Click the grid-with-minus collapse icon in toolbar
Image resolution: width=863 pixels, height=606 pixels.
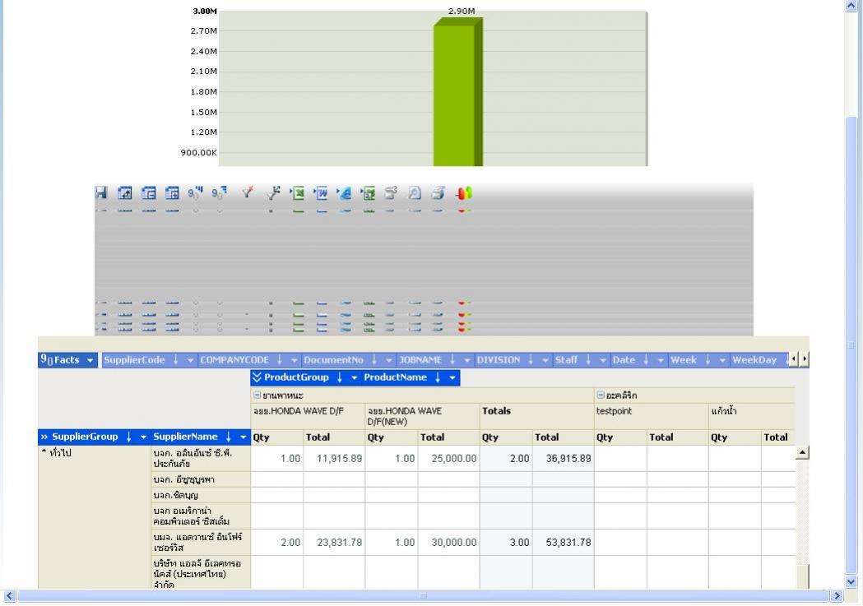[149, 192]
